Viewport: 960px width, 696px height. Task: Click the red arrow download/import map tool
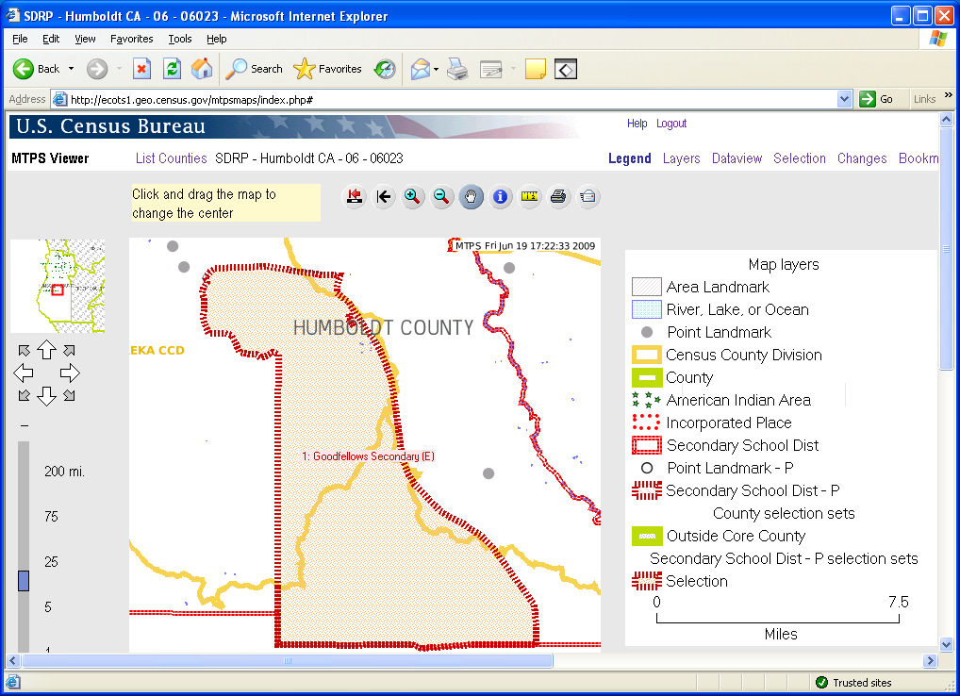coord(355,196)
